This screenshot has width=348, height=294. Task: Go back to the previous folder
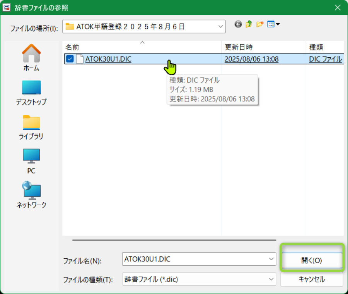point(238,24)
